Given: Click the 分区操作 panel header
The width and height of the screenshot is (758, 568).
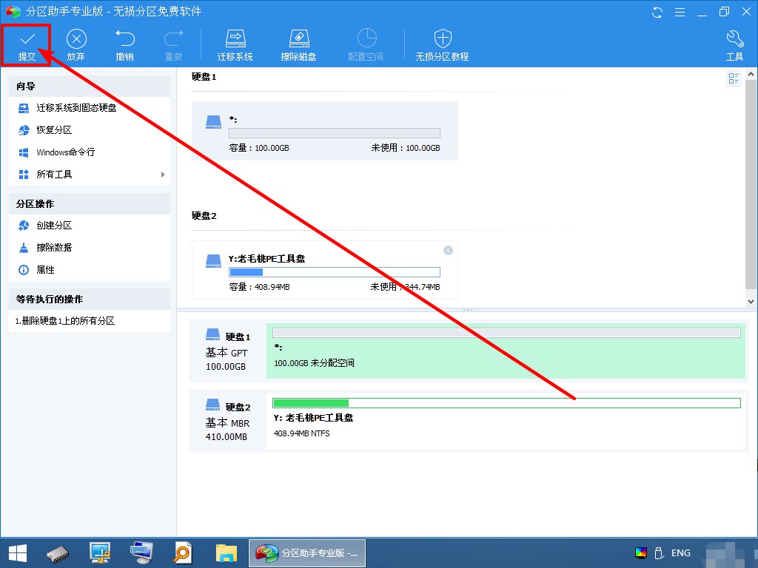Looking at the screenshot, I should (x=90, y=204).
